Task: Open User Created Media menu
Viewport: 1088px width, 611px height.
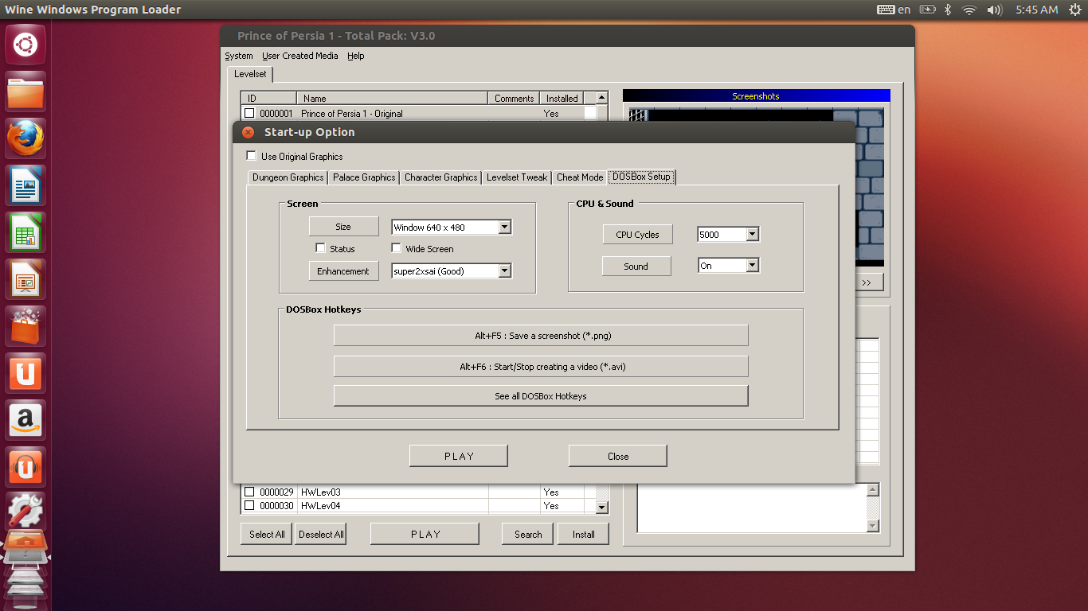Action: 300,56
